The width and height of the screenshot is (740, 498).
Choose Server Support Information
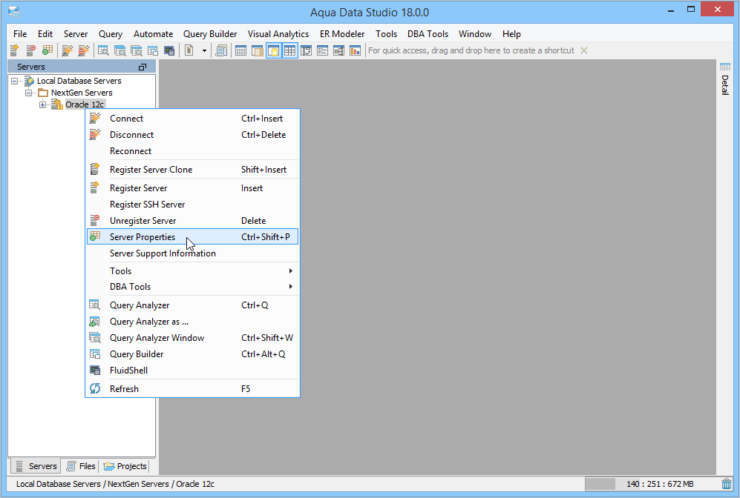coord(192,253)
